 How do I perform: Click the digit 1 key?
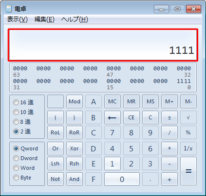112,163
